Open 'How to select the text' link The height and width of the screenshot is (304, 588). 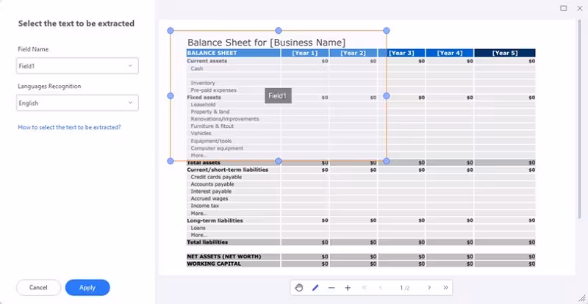69,127
